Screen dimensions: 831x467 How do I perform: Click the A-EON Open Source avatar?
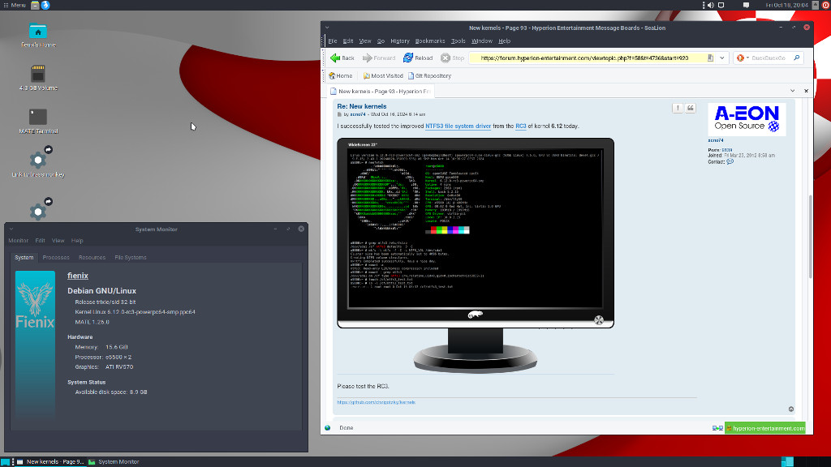pyautogui.click(x=747, y=119)
